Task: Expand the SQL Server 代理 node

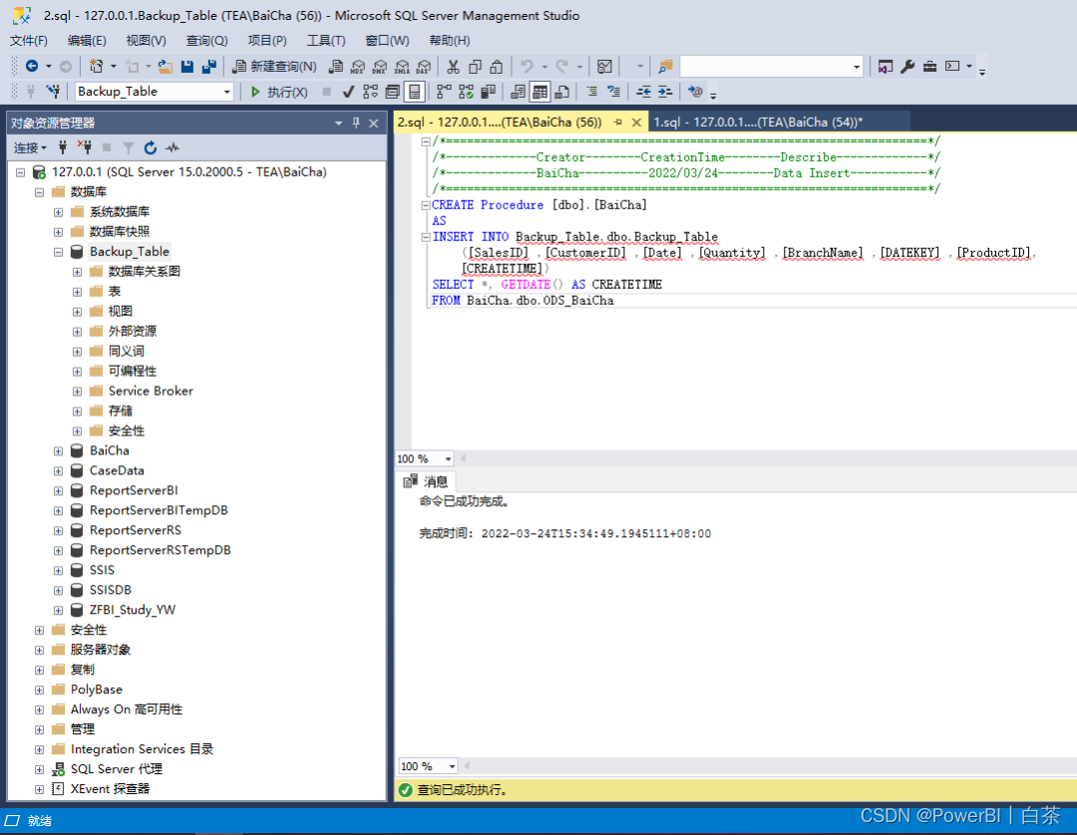Action: click(x=39, y=769)
